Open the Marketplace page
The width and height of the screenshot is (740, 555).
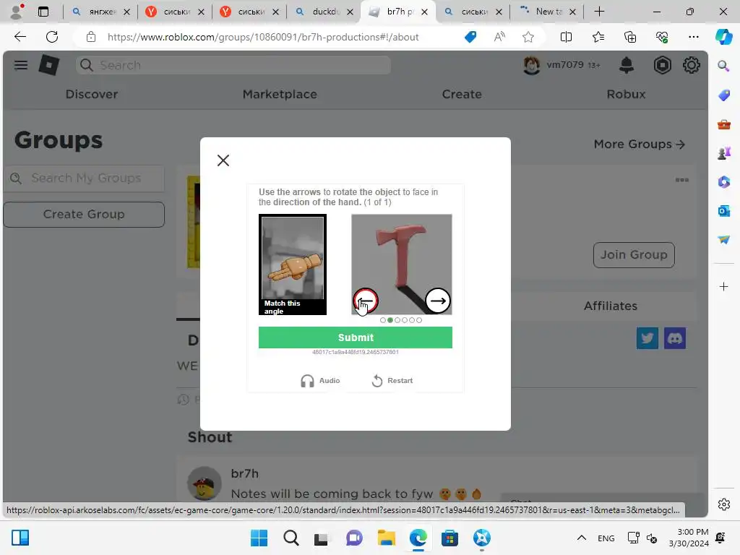[280, 94]
